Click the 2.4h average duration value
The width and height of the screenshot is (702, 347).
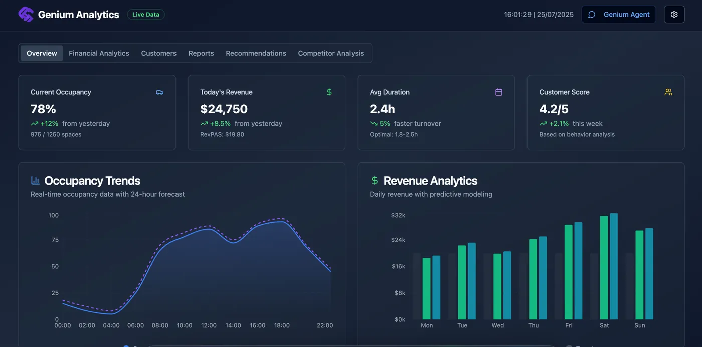point(382,109)
